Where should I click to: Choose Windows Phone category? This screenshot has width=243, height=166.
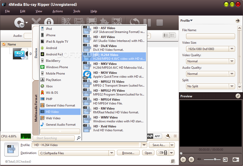pos(60,67)
